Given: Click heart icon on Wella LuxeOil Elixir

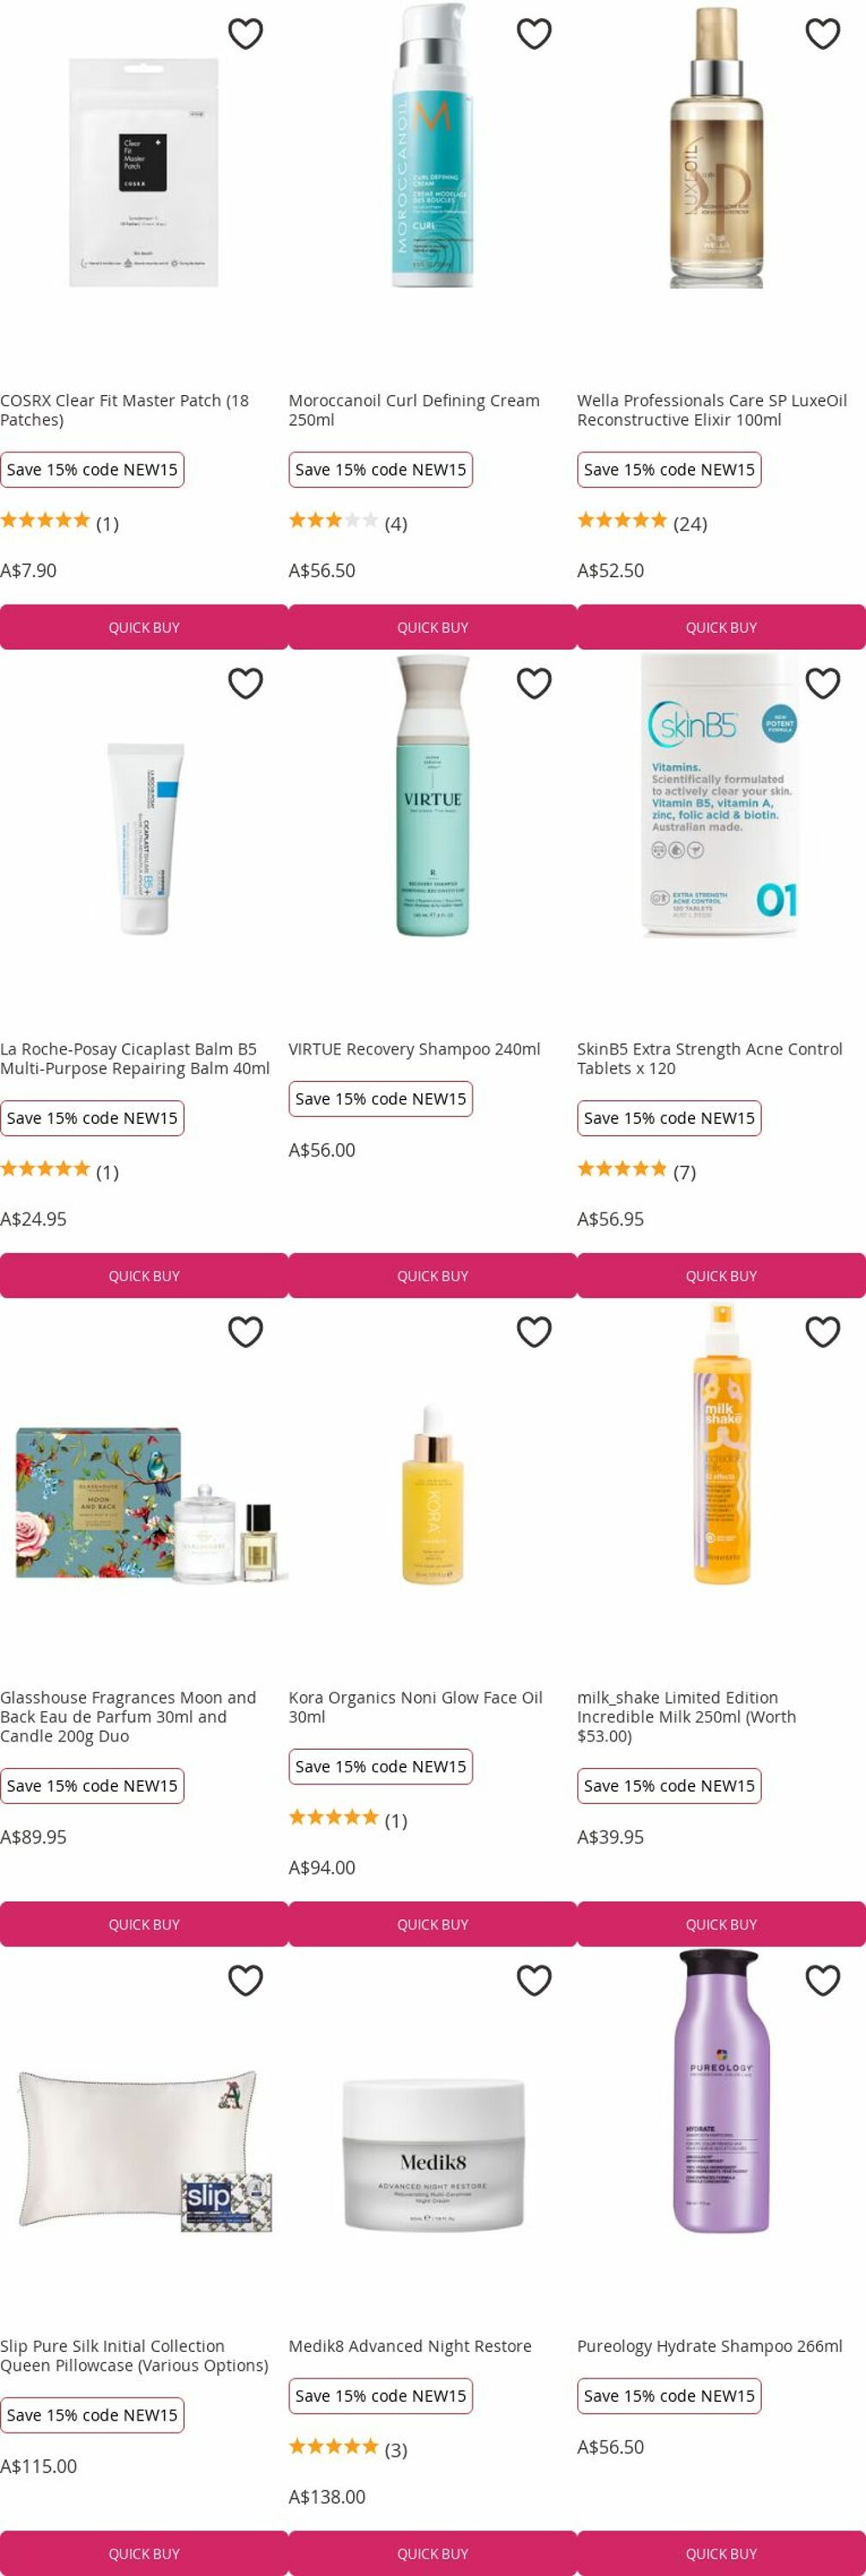Looking at the screenshot, I should [822, 34].
